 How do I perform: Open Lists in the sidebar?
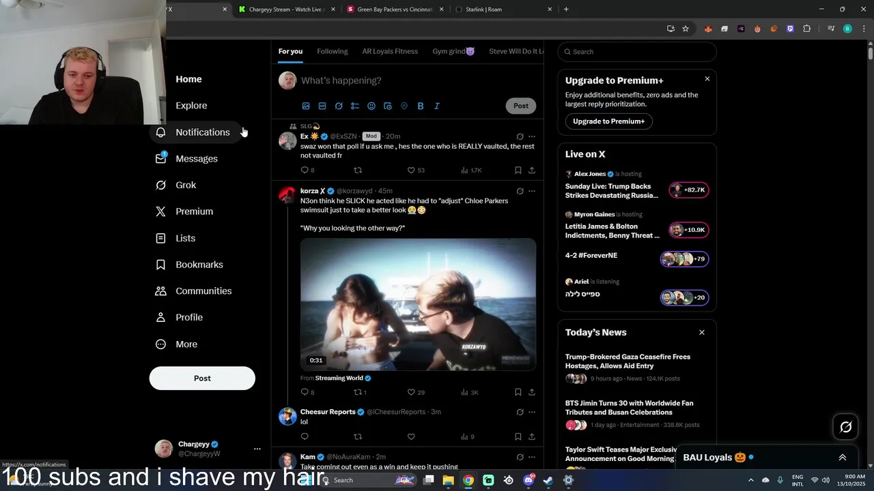point(175,238)
